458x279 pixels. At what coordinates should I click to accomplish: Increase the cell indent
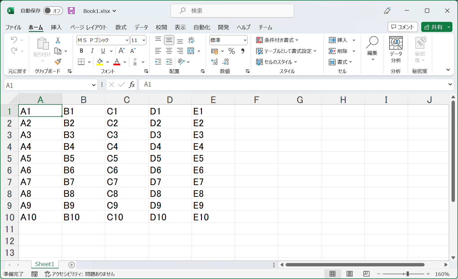click(x=169, y=62)
